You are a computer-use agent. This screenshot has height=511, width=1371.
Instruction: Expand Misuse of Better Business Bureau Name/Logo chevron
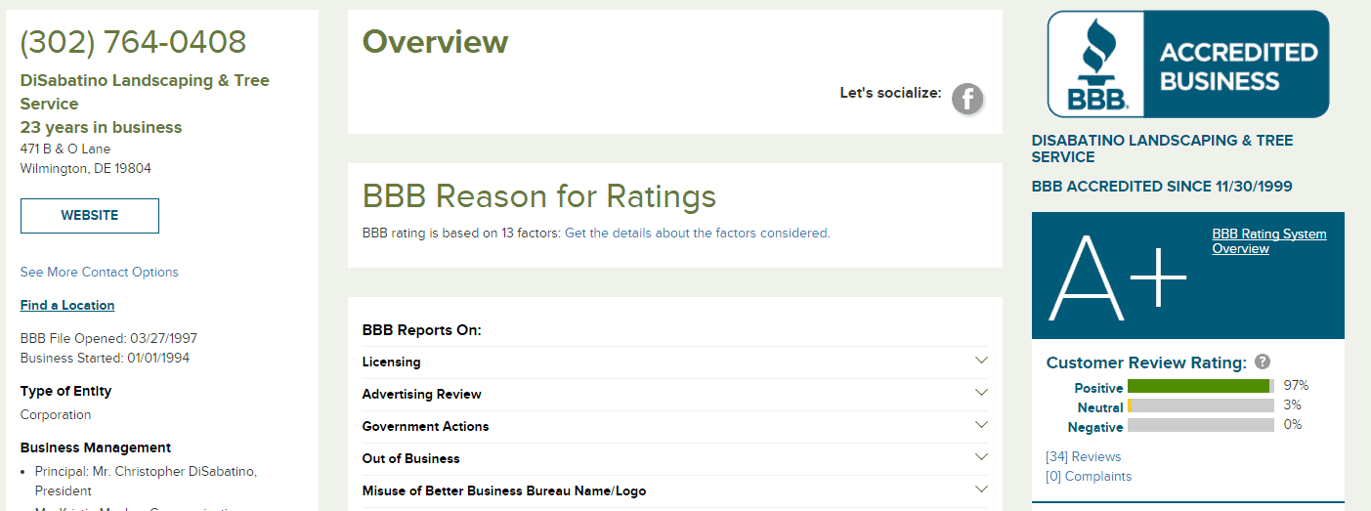[x=982, y=490]
